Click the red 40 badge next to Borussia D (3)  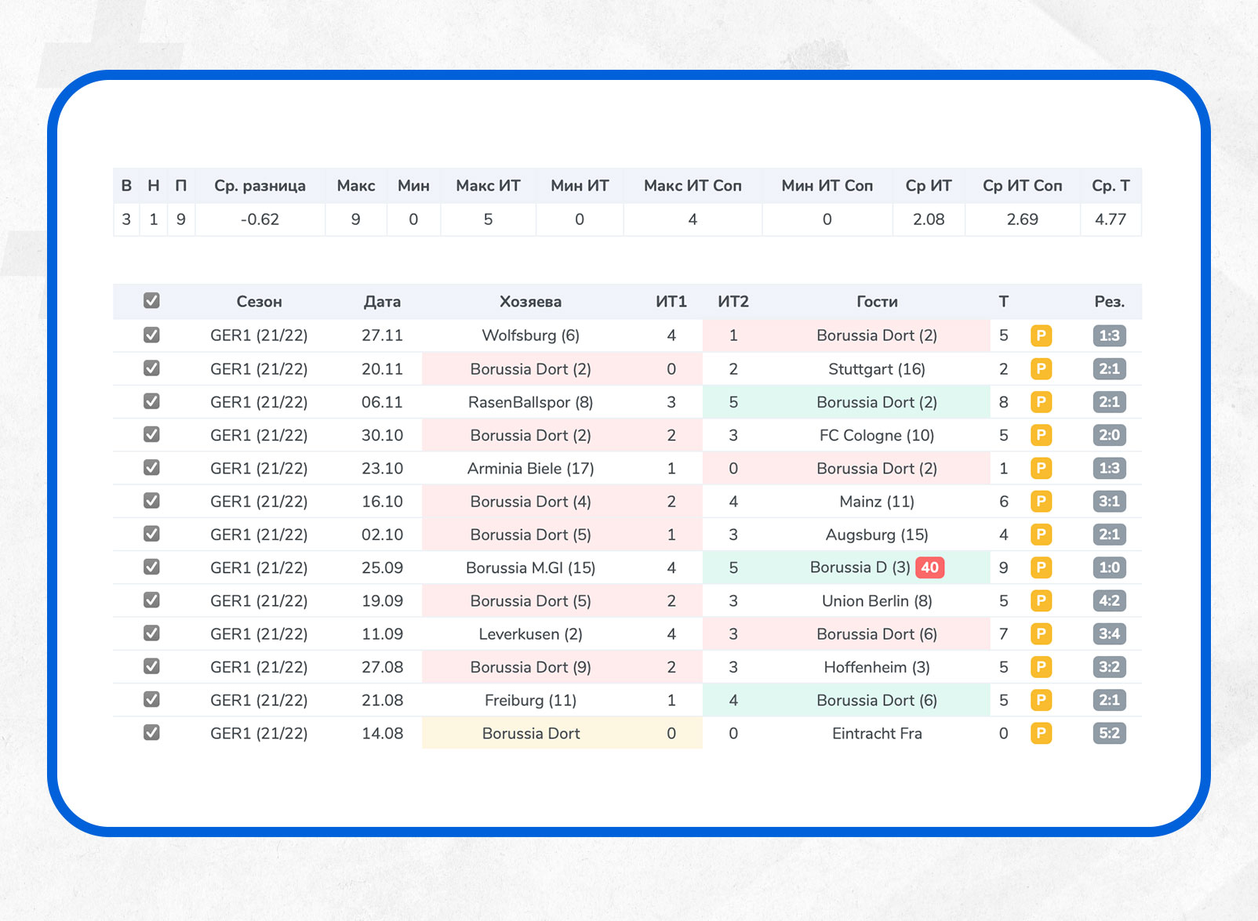[x=929, y=567]
